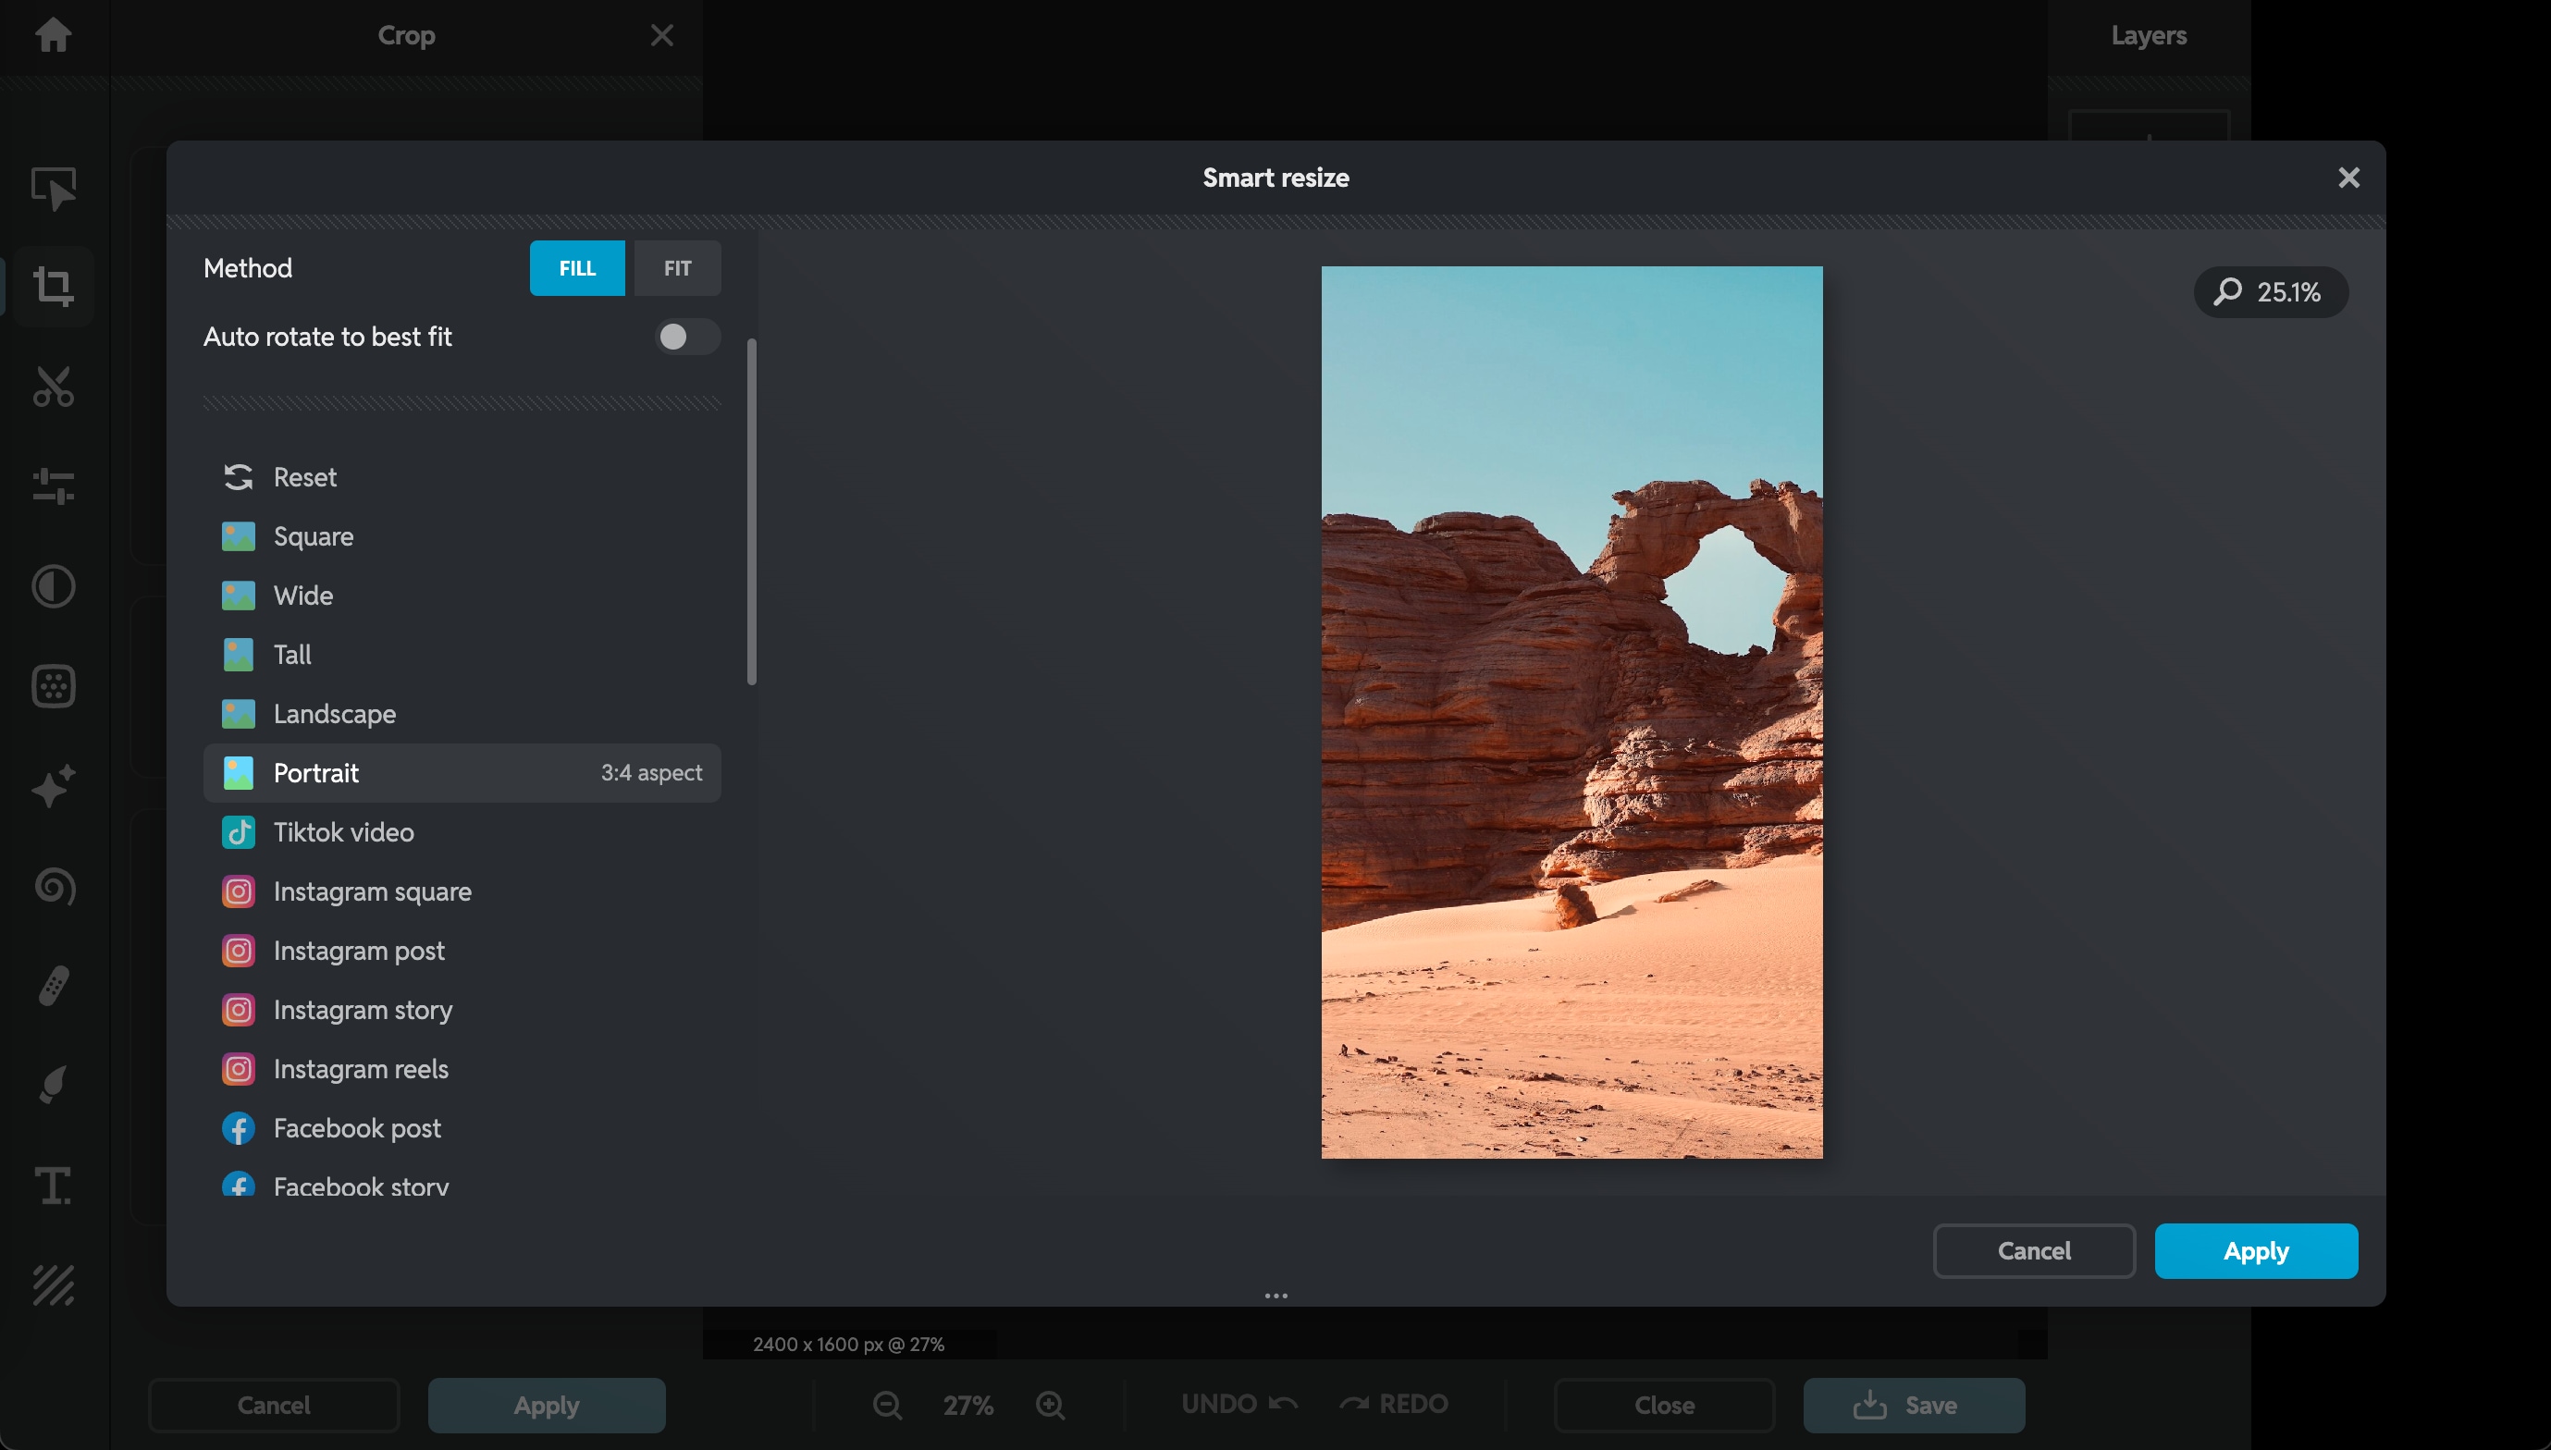The width and height of the screenshot is (2551, 1450).
Task: Zoom in with the plus magnifier
Action: pos(1050,1406)
